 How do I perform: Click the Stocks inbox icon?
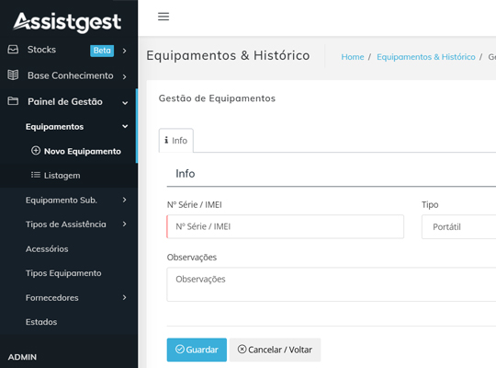point(13,50)
